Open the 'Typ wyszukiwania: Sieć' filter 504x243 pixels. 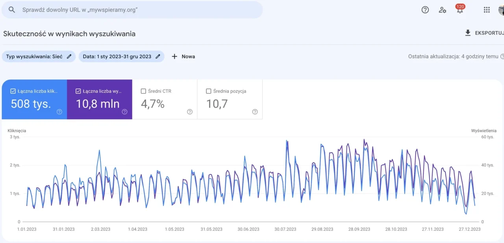(x=34, y=56)
